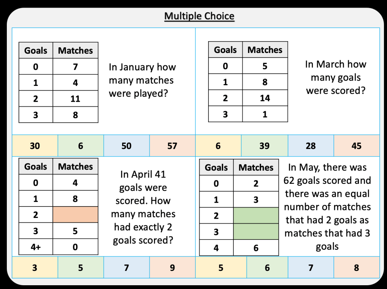Click the 14 matches cell in March table

(x=265, y=98)
